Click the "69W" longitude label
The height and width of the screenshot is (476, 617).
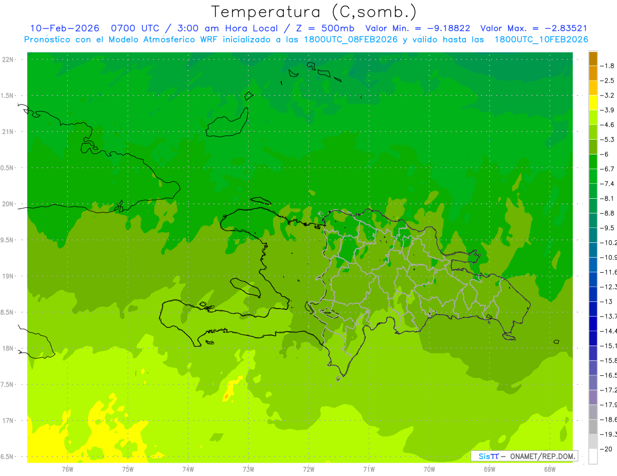(489, 469)
